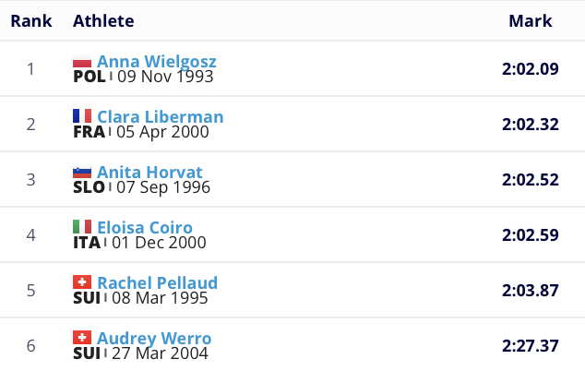Open Anna Wielgosz's athlete profile
This screenshot has height=371, width=585.
tap(156, 62)
